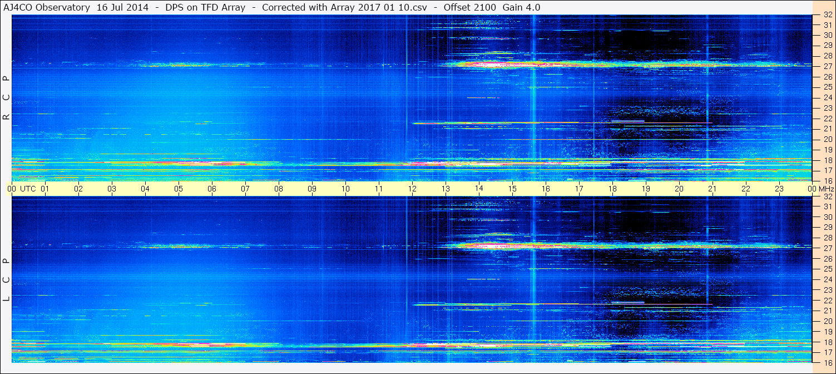Click the 19 MHz tick of LCP chart
836x374 pixels.
tap(828, 332)
